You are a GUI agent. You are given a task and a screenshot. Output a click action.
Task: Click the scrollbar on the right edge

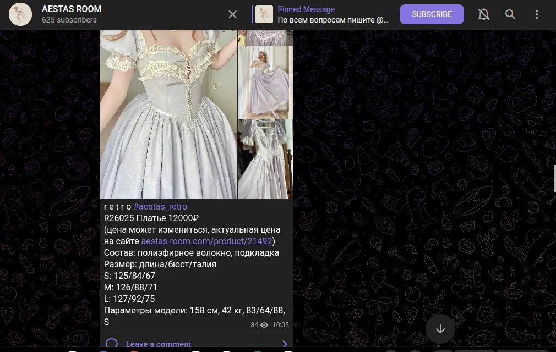[554, 179]
